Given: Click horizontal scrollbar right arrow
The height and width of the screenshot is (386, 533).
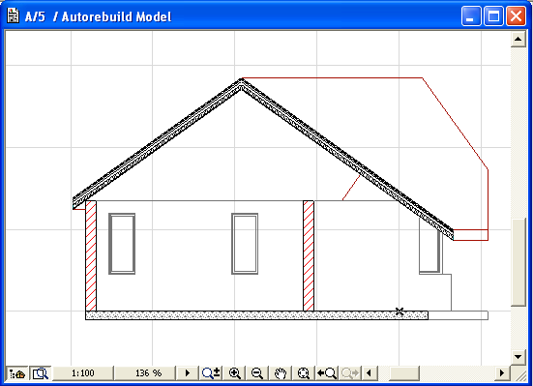Looking at the screenshot, I should [502, 373].
